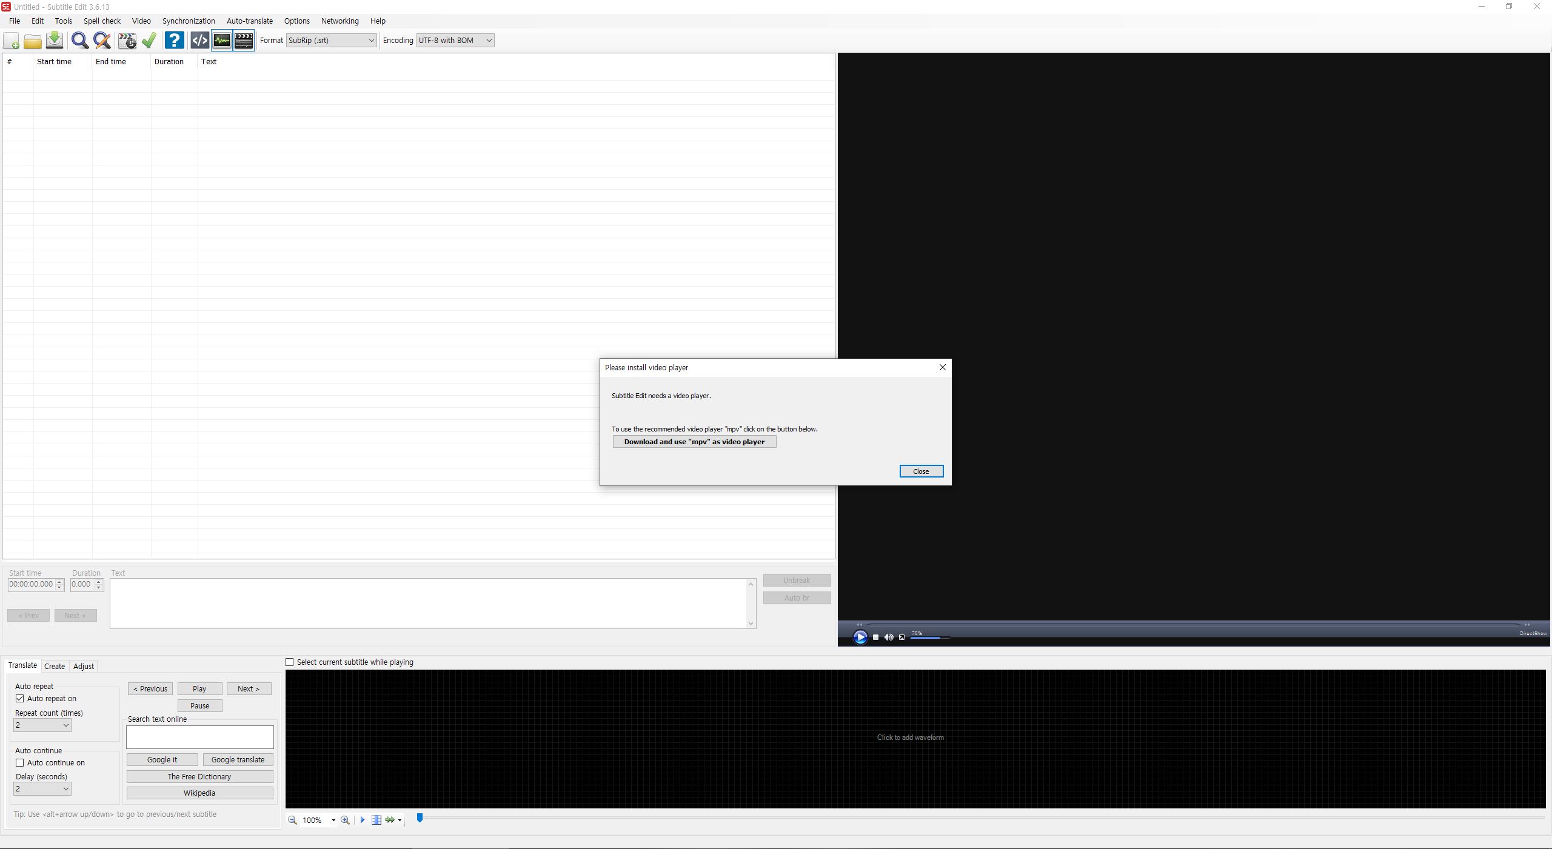This screenshot has height=849, width=1552.
Task: Open the Synchronization menu
Action: click(188, 21)
